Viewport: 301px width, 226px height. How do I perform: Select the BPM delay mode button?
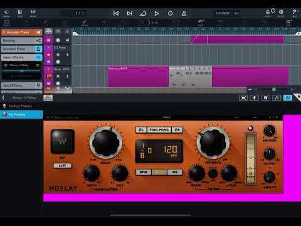coord(144,172)
